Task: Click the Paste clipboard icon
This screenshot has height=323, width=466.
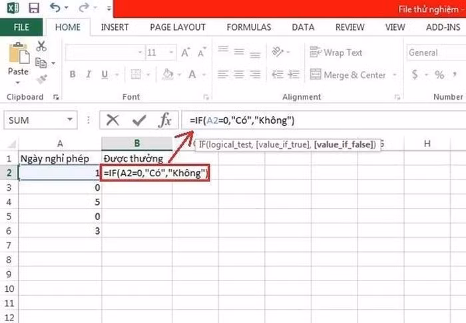Action: (x=18, y=56)
